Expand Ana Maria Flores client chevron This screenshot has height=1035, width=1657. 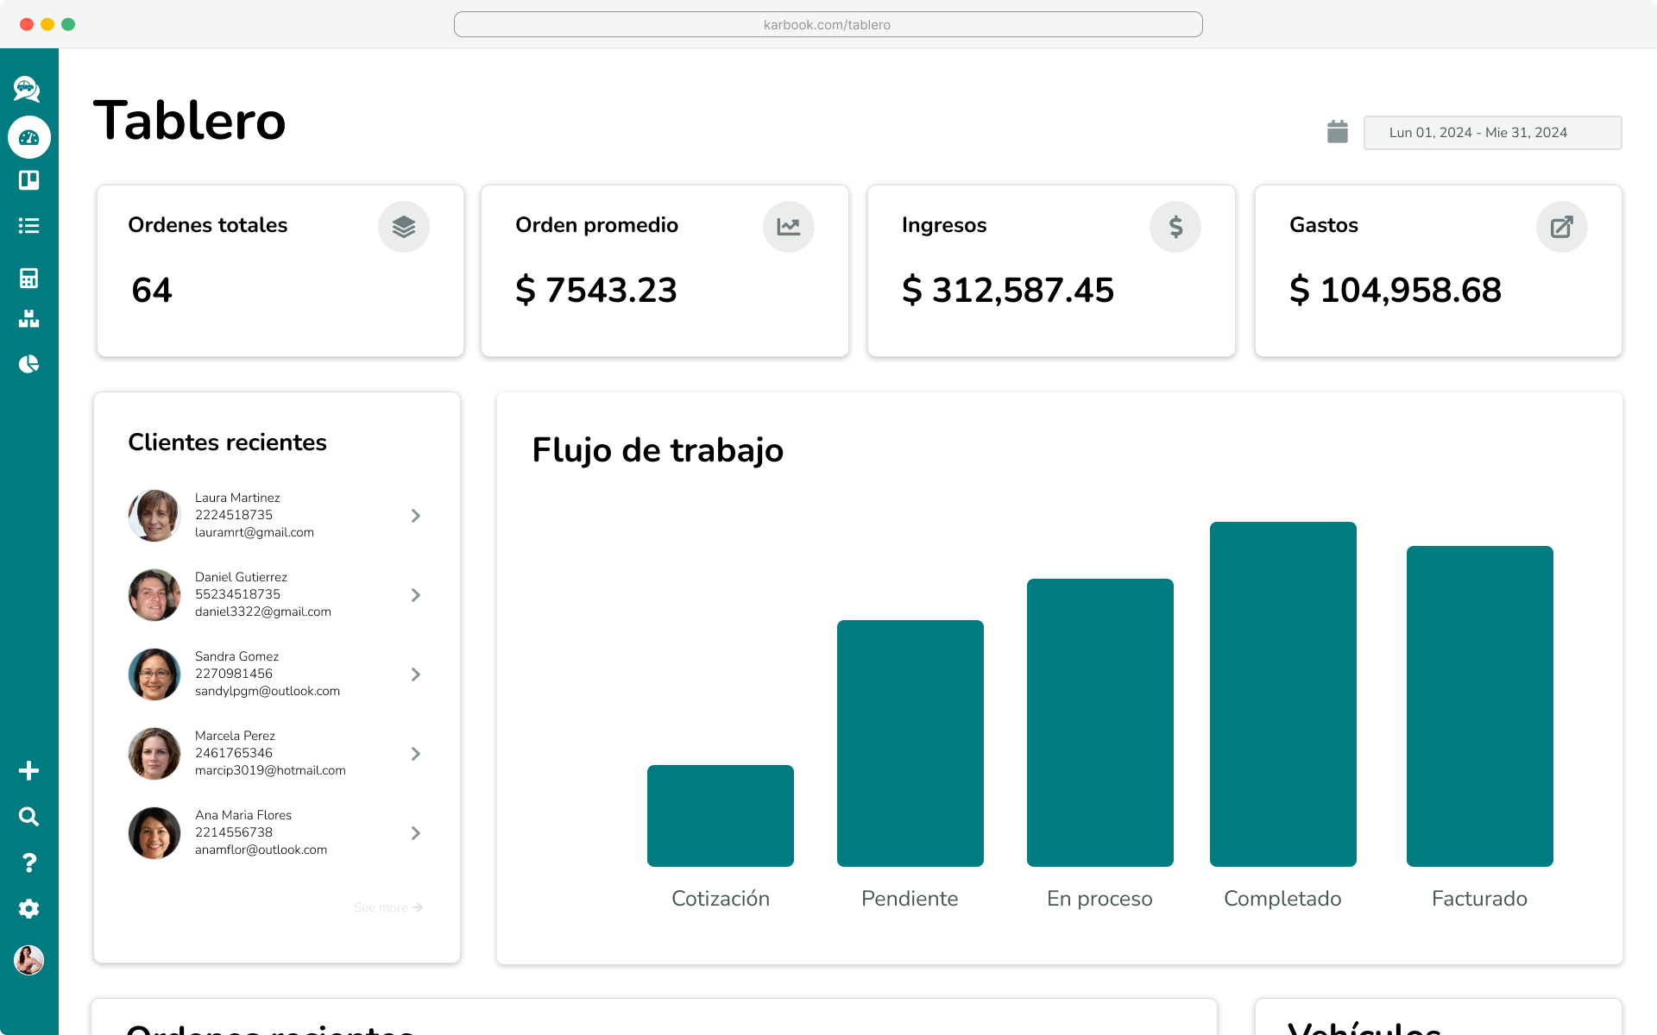coord(416,833)
